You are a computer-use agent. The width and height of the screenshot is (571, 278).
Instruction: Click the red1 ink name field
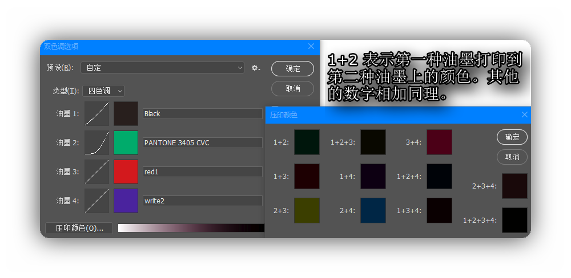(x=203, y=172)
